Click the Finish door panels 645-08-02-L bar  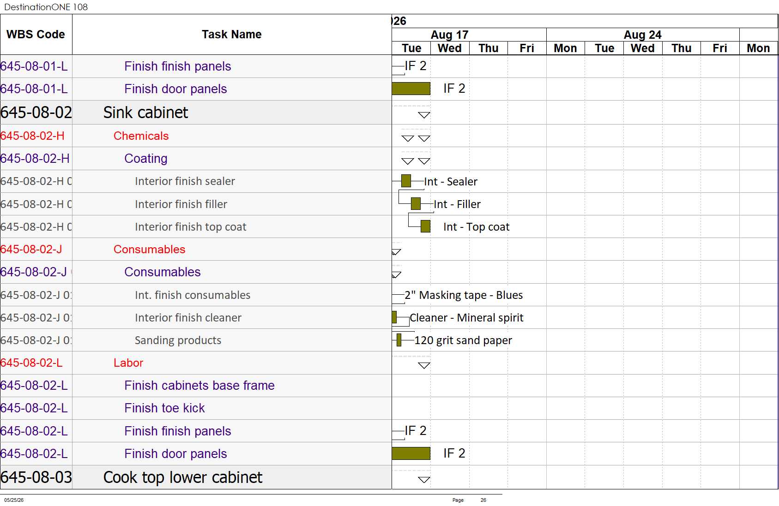point(411,453)
